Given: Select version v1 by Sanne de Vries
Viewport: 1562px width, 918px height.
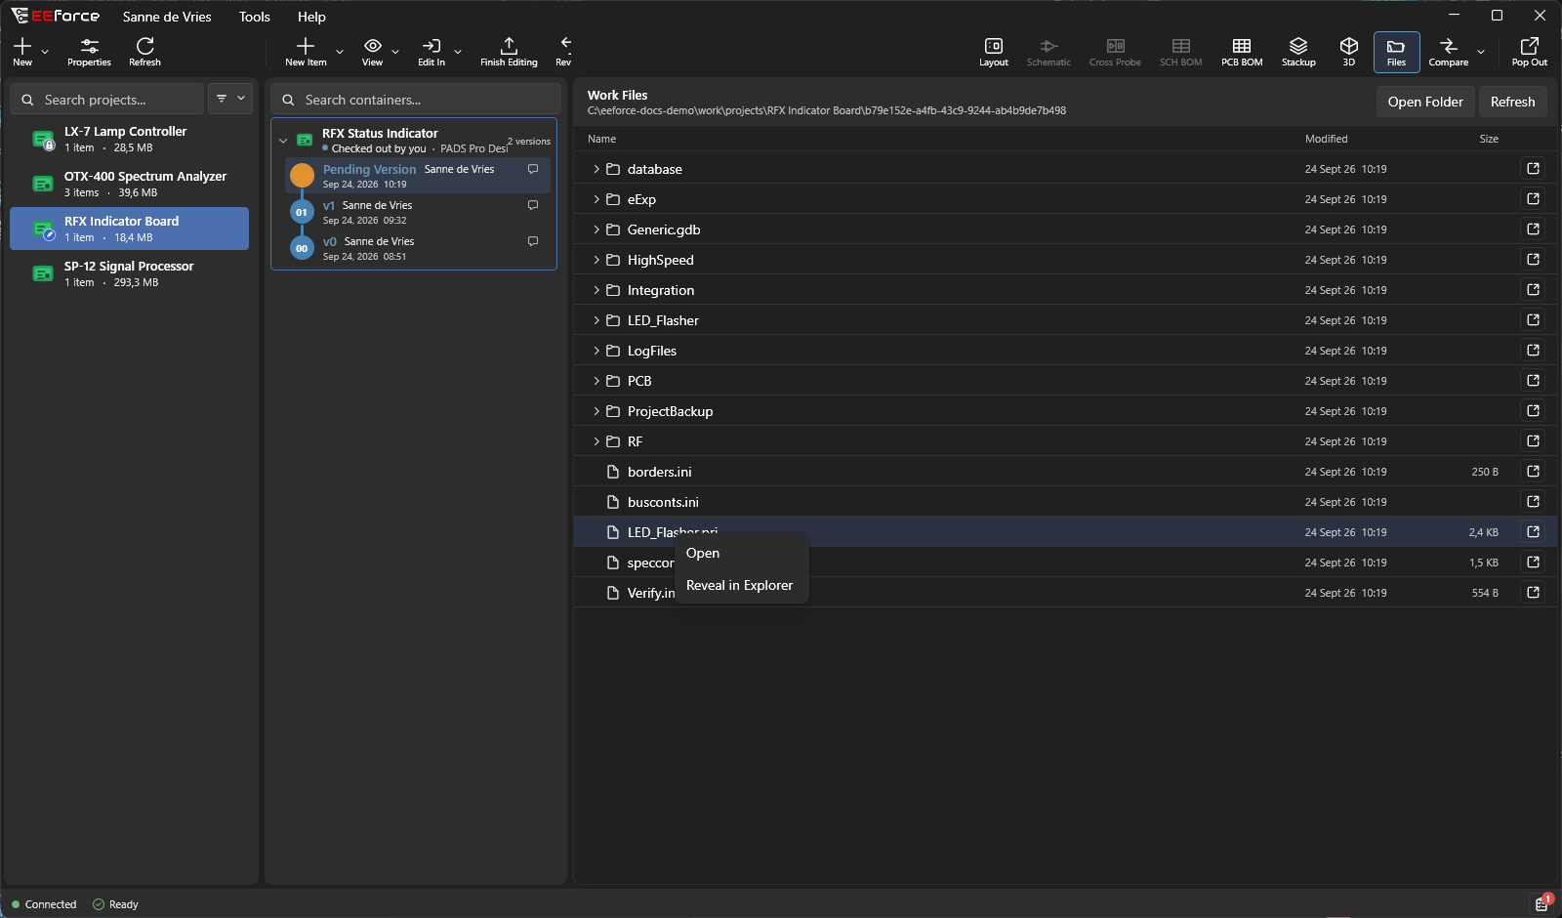Looking at the screenshot, I should [418, 212].
